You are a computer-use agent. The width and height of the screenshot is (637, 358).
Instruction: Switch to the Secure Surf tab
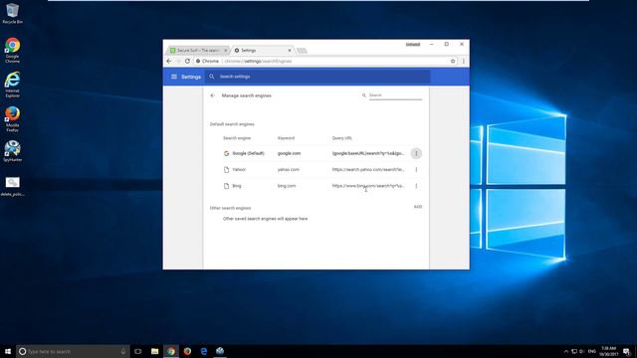(x=197, y=51)
